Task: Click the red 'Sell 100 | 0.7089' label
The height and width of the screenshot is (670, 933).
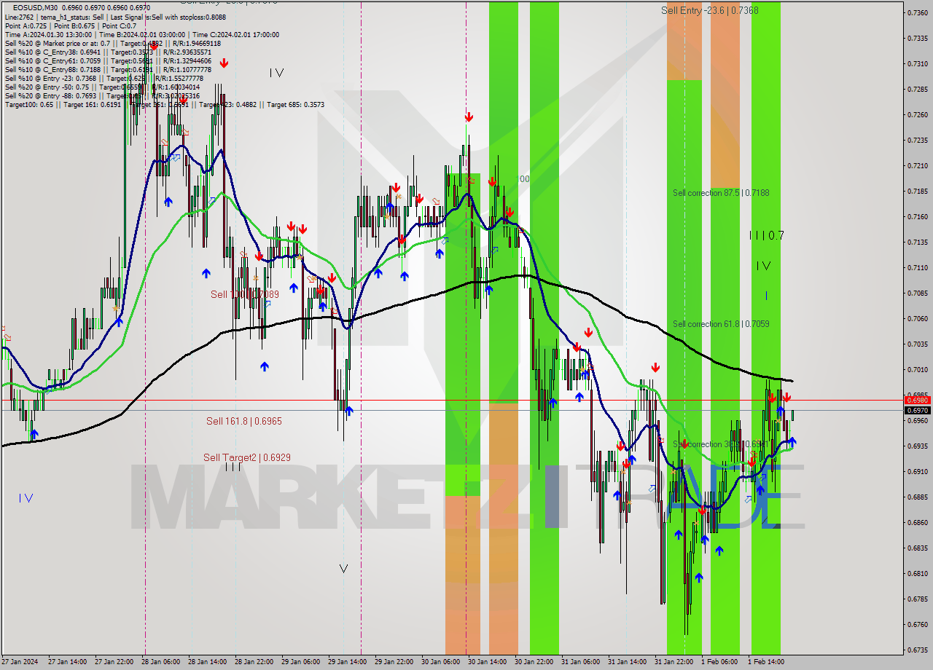Action: click(245, 294)
